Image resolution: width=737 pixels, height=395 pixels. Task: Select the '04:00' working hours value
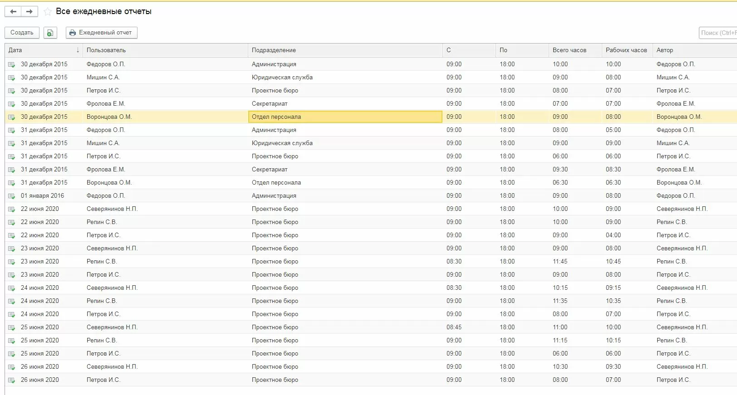pyautogui.click(x=613, y=235)
